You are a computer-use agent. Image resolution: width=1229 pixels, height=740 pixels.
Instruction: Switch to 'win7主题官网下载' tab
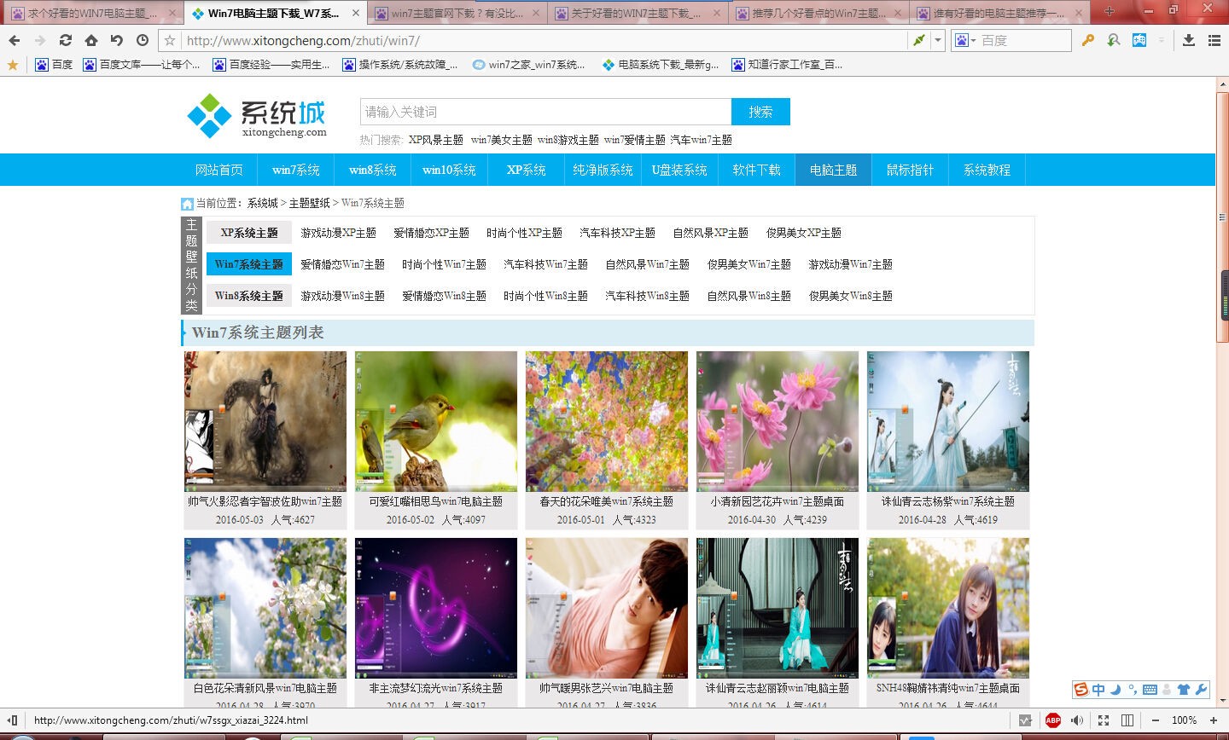tap(459, 13)
